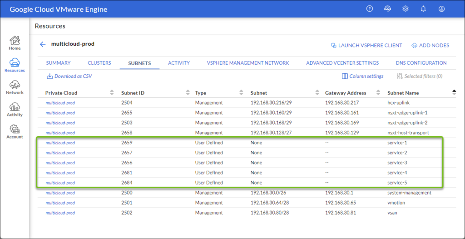The width and height of the screenshot is (465, 239).
Task: Open the settings gear icon
Action: pos(406,9)
